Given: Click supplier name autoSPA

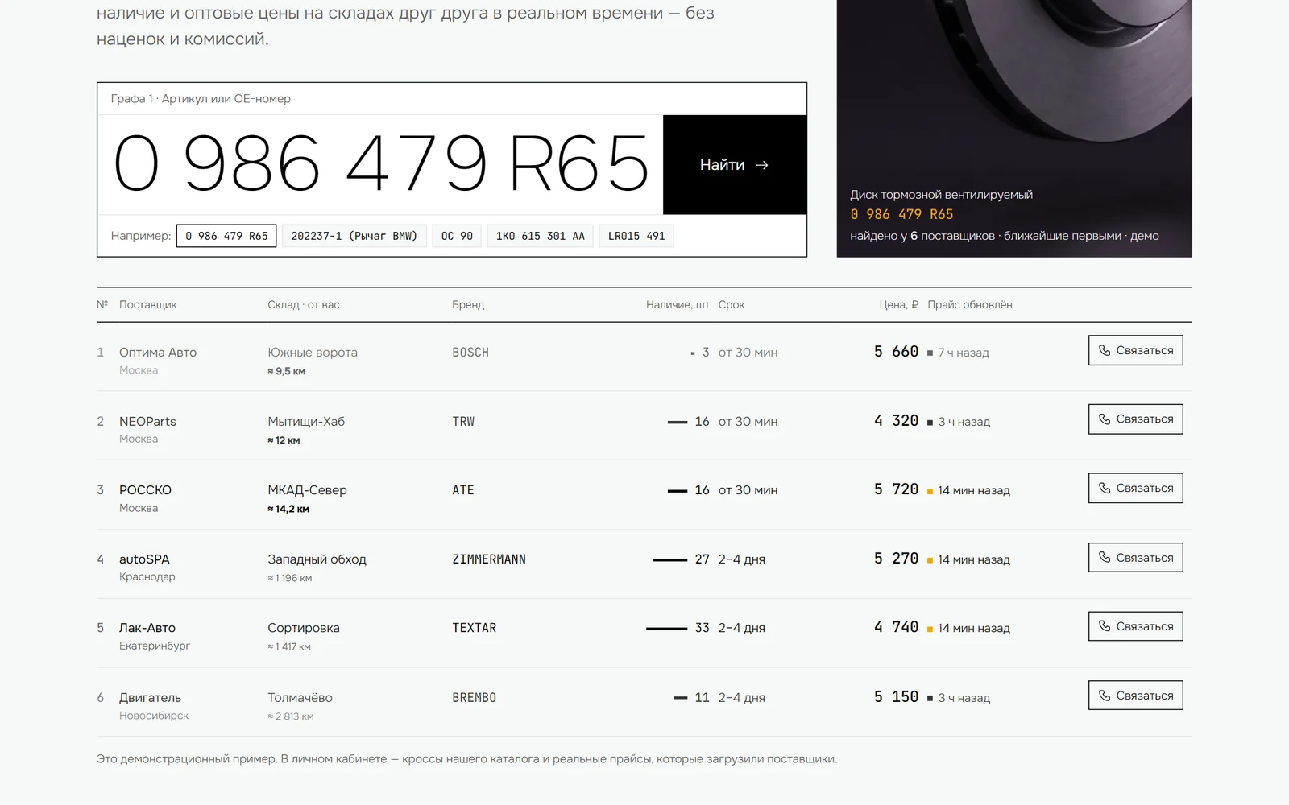Looking at the screenshot, I should (x=144, y=559).
